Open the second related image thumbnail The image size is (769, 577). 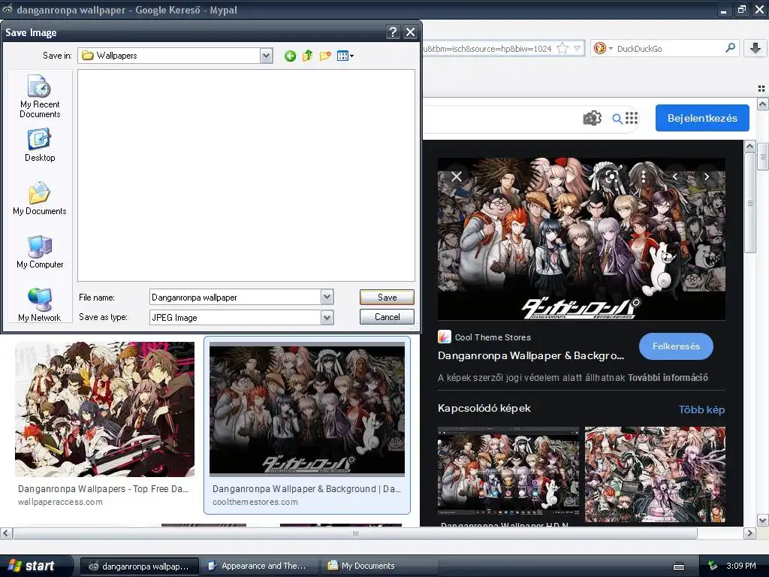pyautogui.click(x=655, y=474)
